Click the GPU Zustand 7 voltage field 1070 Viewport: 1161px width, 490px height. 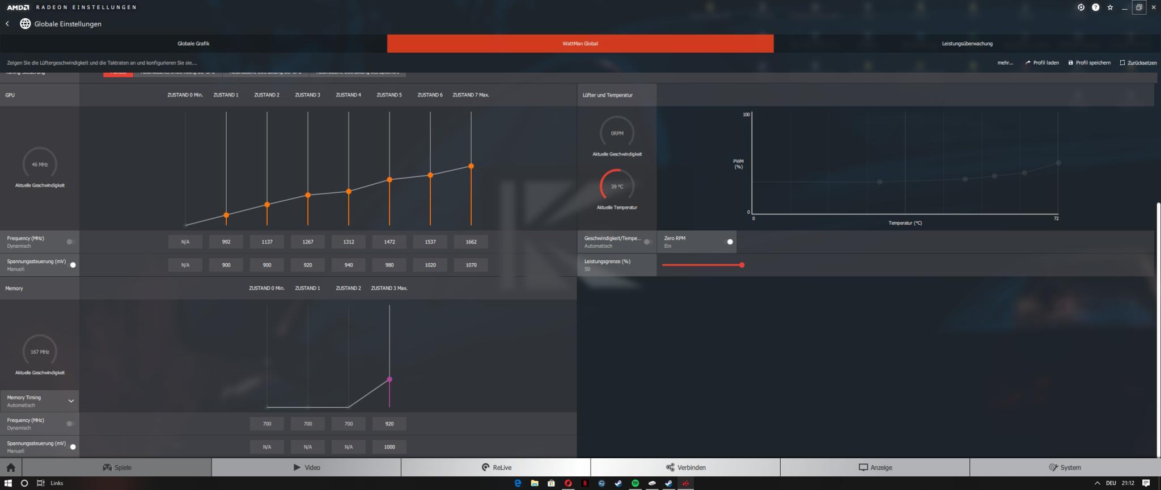471,265
